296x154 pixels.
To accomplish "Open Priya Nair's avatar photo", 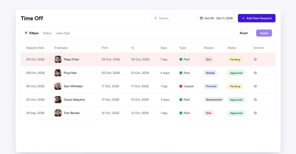I will (58, 73).
